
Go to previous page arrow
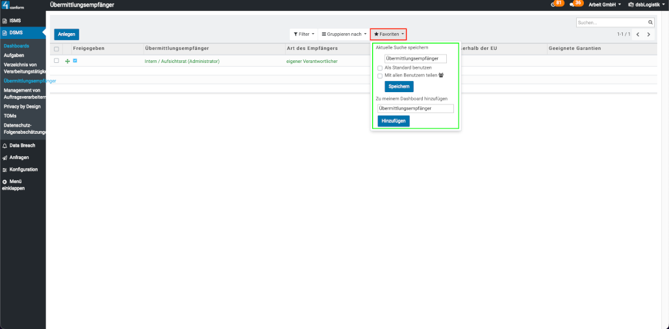pos(638,34)
